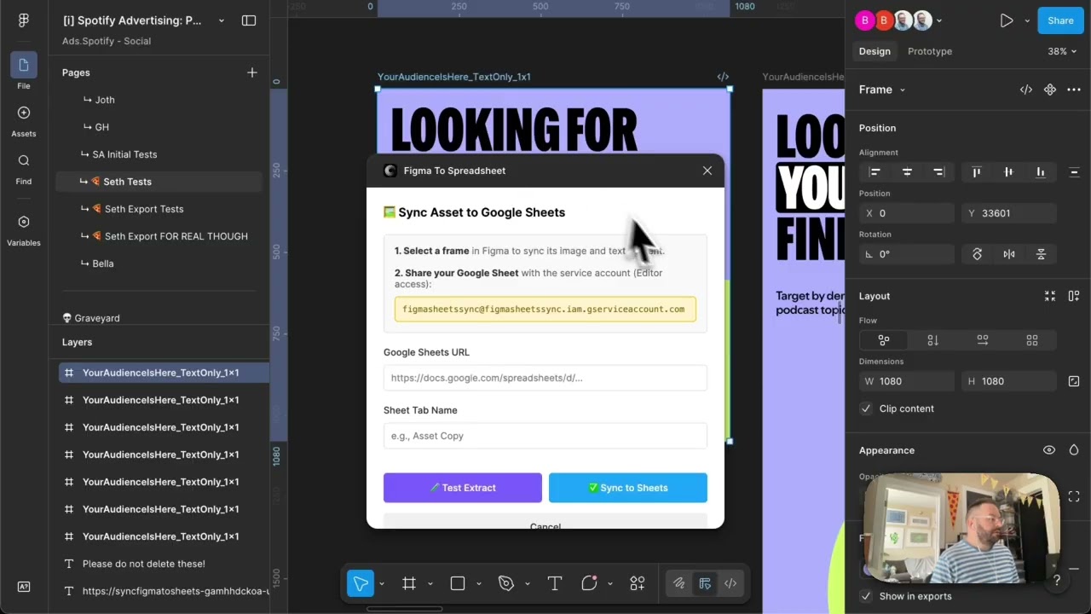Select vertical flow layout option

pos(933,340)
